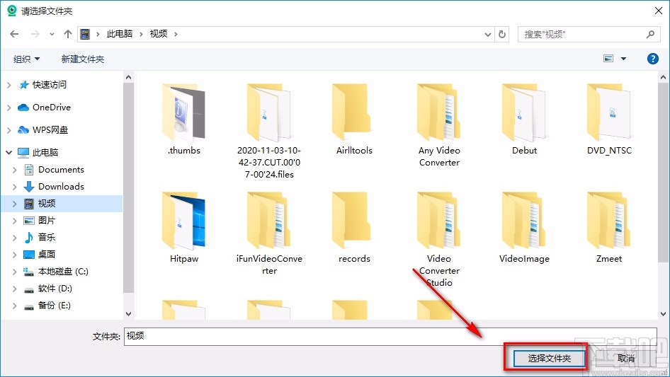This screenshot has width=670, height=377.
Task: Click the search magnifier icon
Action: pos(650,34)
